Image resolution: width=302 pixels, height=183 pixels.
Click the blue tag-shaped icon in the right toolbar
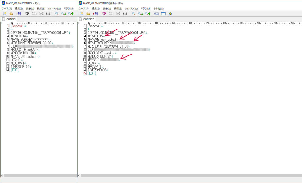tap(156, 14)
